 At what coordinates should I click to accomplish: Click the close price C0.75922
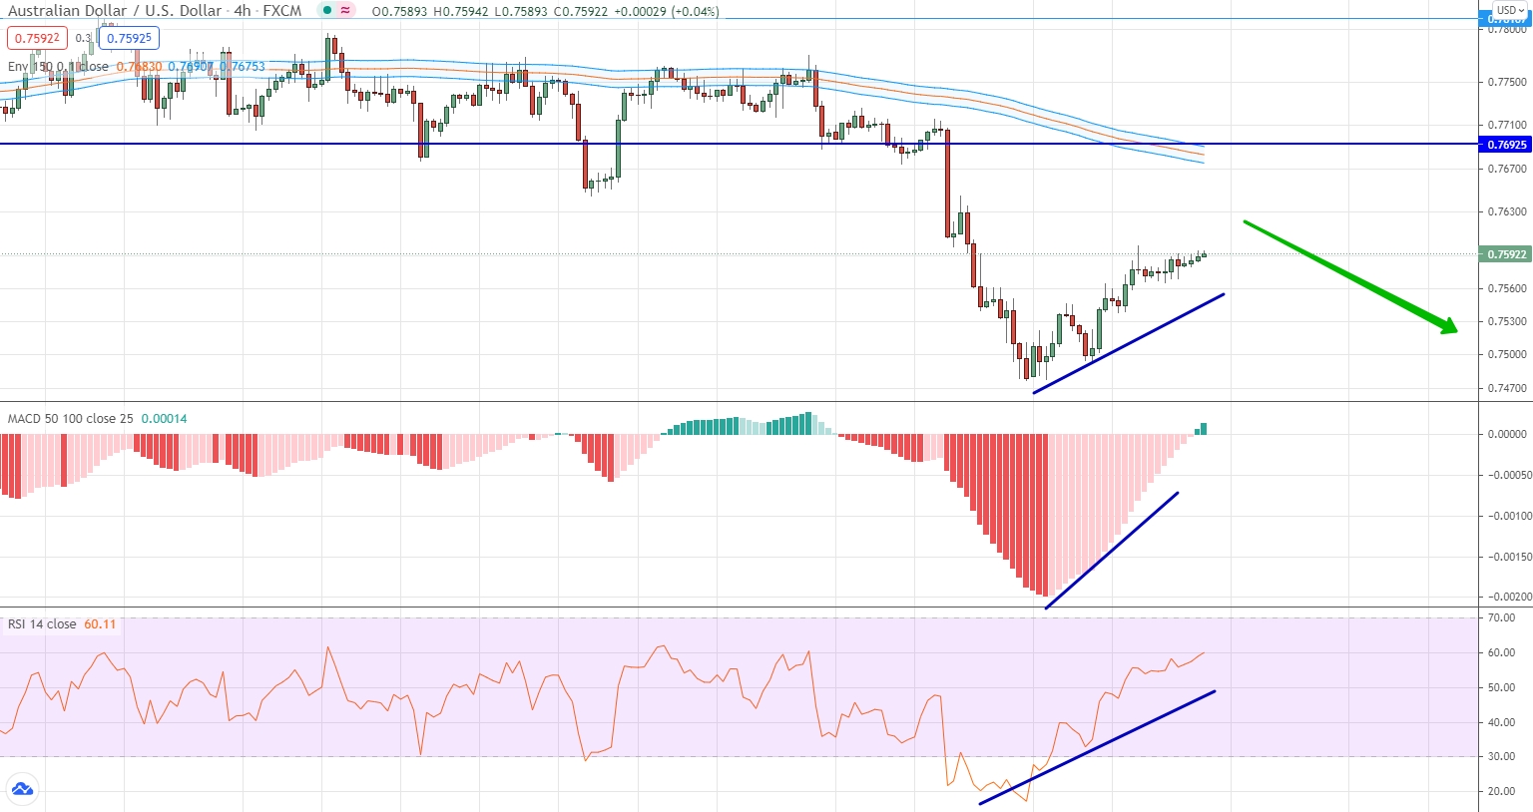(x=583, y=12)
